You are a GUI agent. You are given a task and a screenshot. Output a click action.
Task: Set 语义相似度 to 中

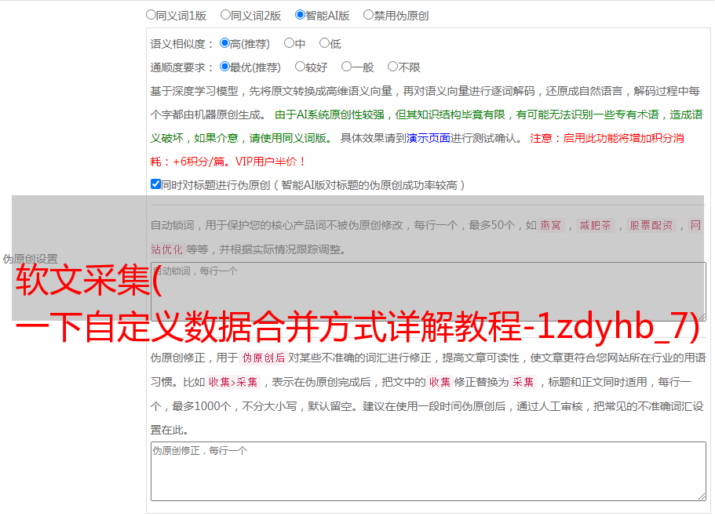289,43
